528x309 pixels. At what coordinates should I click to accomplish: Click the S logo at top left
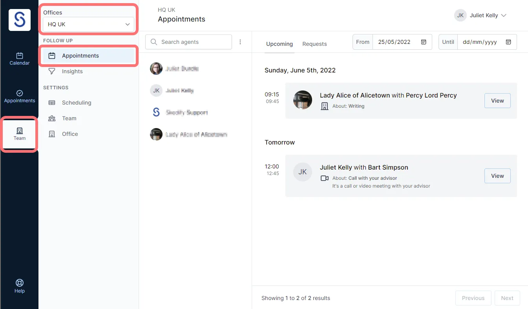(x=20, y=20)
